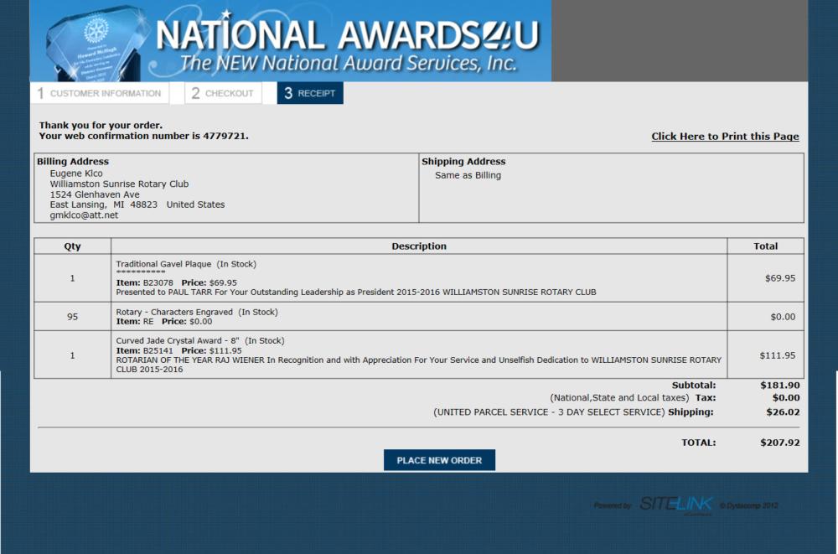838x554 pixels.
Task: Click the confirmation number 4779721 line
Action: (x=144, y=137)
